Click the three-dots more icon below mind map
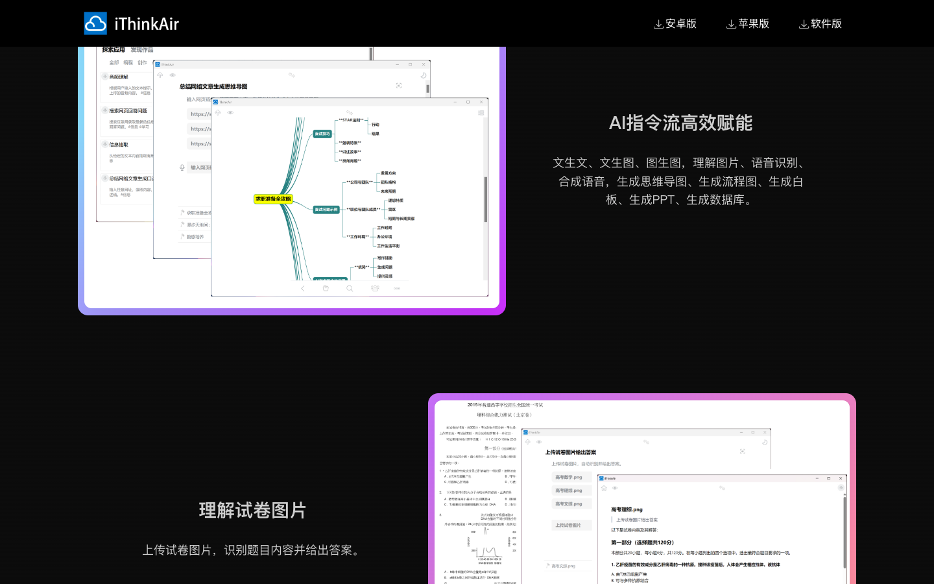 point(397,288)
